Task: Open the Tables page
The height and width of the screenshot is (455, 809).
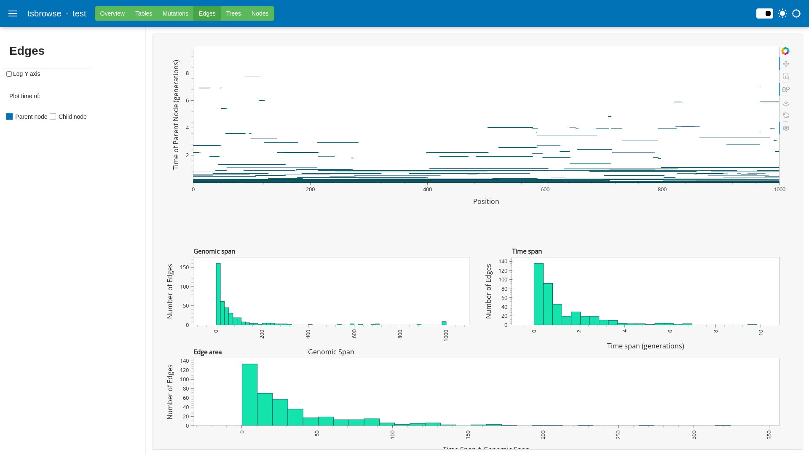Action: coord(144,13)
